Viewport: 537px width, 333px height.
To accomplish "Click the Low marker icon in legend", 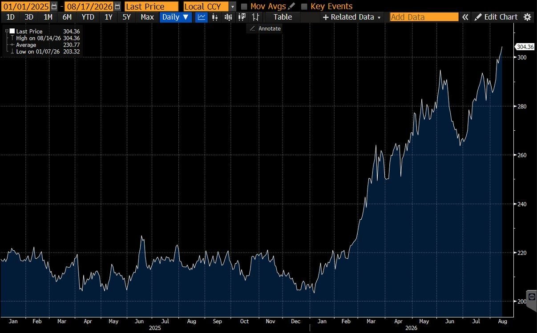I will tap(13, 52).
